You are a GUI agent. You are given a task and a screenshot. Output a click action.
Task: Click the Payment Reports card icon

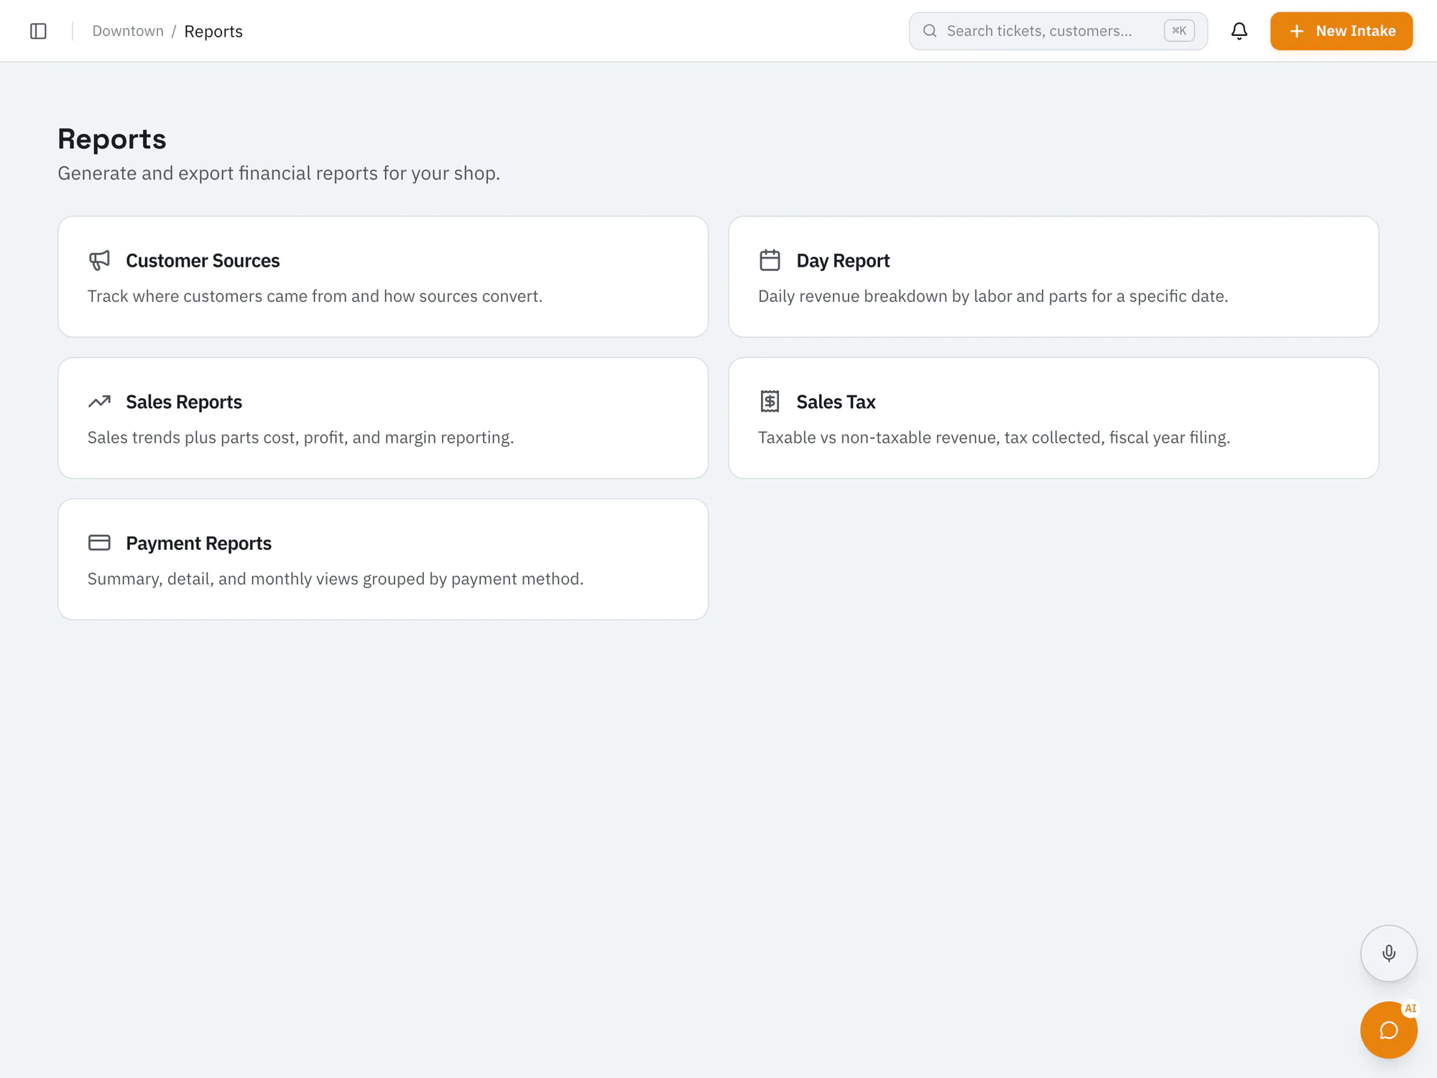[99, 543]
